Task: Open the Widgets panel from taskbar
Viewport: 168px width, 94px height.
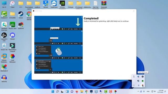Action: (67, 91)
